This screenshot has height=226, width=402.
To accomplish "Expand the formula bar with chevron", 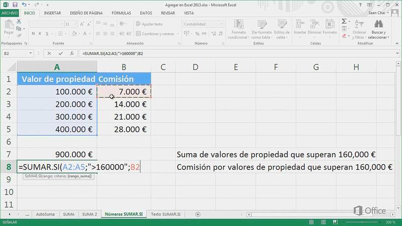I will click(397, 53).
